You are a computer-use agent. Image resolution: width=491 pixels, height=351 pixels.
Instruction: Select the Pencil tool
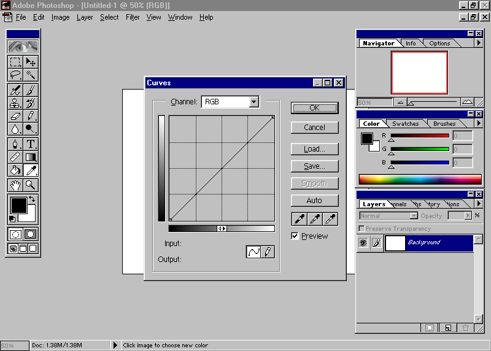(x=31, y=116)
